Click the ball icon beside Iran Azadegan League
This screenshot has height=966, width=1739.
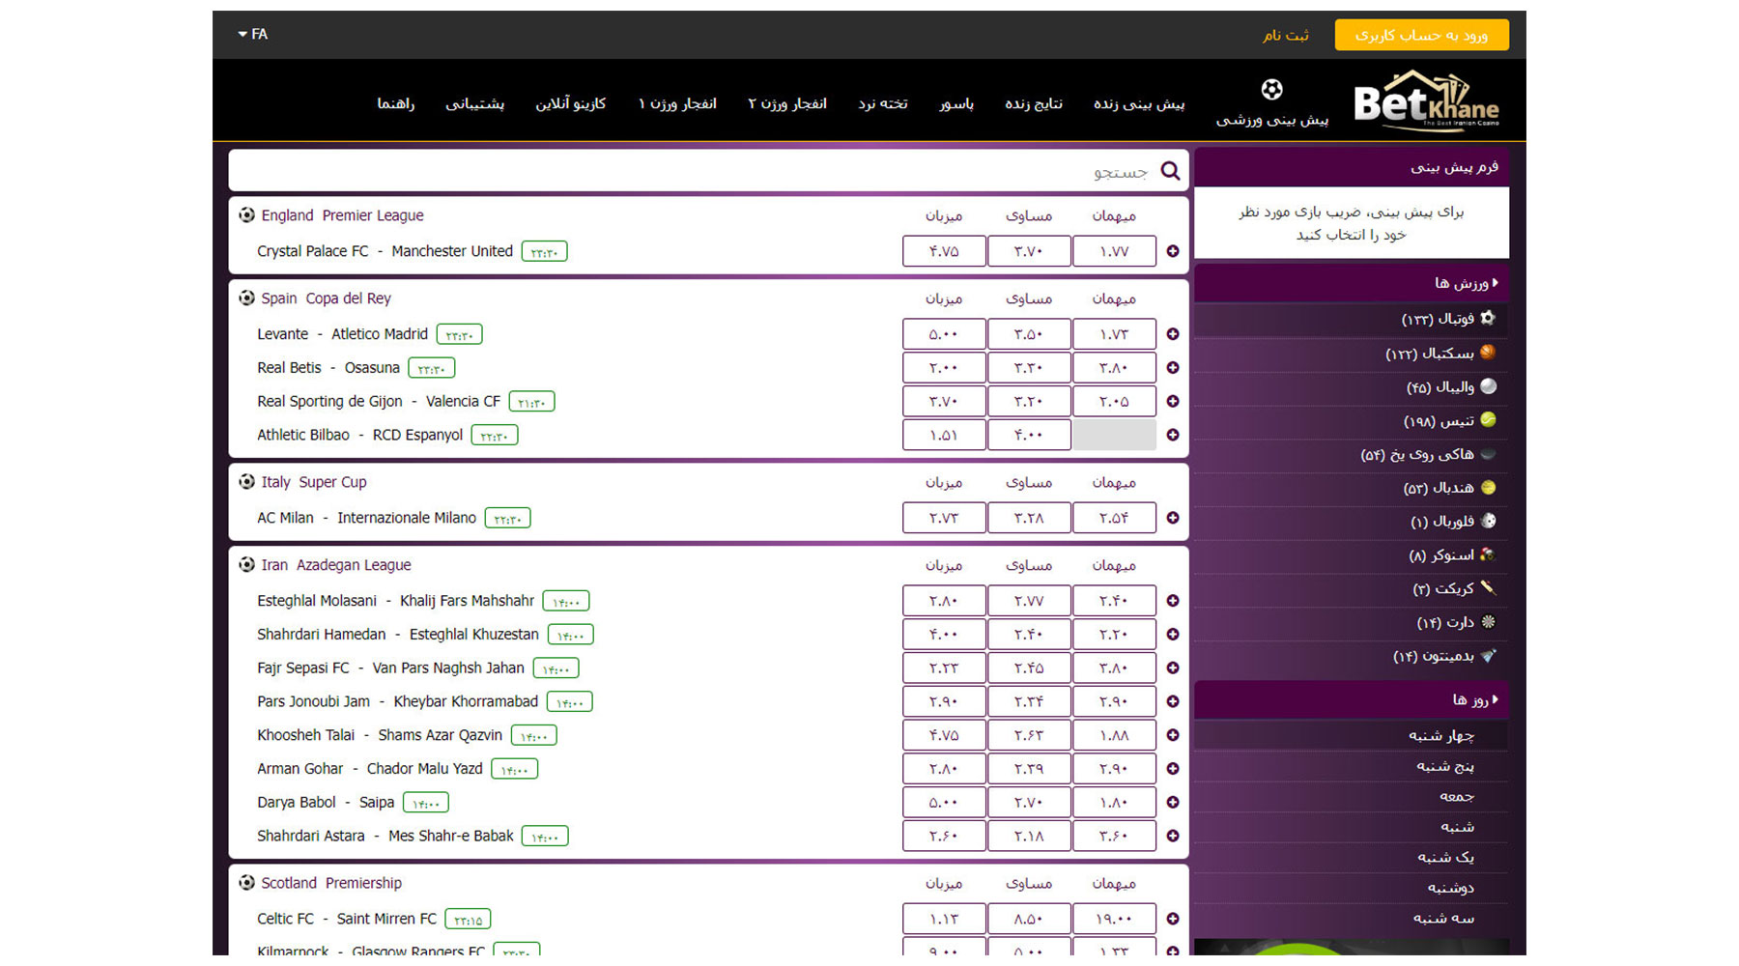click(x=246, y=565)
